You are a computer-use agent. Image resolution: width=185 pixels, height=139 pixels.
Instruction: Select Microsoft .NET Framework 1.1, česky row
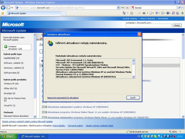point(74,60)
